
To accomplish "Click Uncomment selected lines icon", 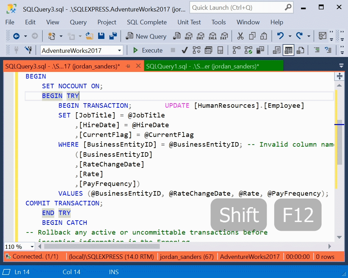I will 328,50.
